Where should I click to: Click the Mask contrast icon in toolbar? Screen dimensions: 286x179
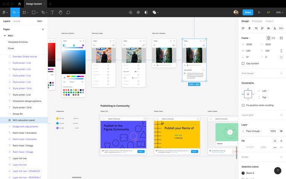[146, 13]
